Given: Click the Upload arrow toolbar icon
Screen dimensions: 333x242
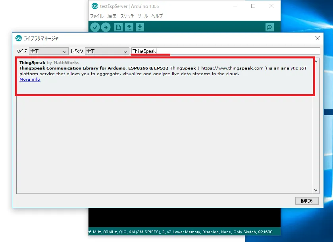Looking at the screenshot, I should point(106,27).
